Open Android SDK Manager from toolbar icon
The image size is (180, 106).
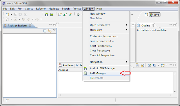[x=46, y=15]
